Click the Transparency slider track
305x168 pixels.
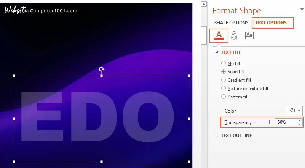(263, 122)
